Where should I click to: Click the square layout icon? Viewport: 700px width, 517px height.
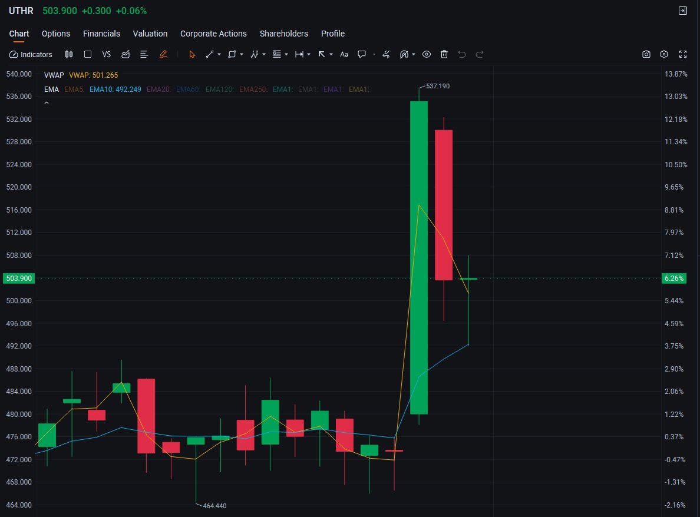point(87,54)
